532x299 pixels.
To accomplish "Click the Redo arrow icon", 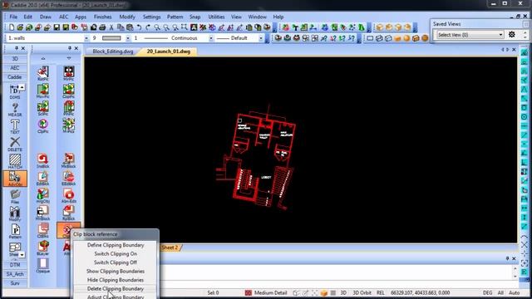I will tap(148, 27).
